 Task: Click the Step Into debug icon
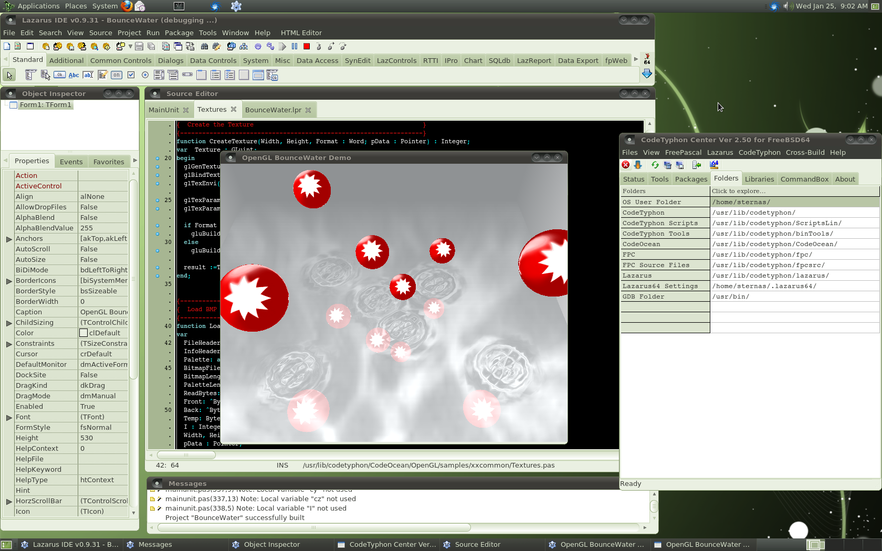point(319,46)
